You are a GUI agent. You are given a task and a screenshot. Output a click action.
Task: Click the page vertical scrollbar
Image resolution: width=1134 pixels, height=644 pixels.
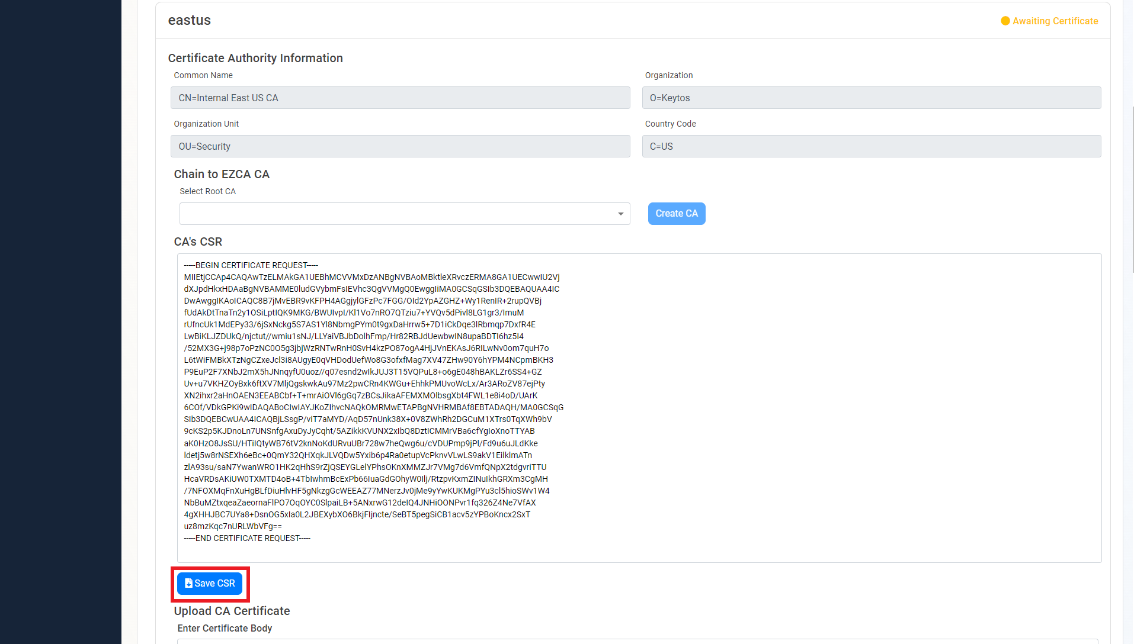click(1132, 189)
